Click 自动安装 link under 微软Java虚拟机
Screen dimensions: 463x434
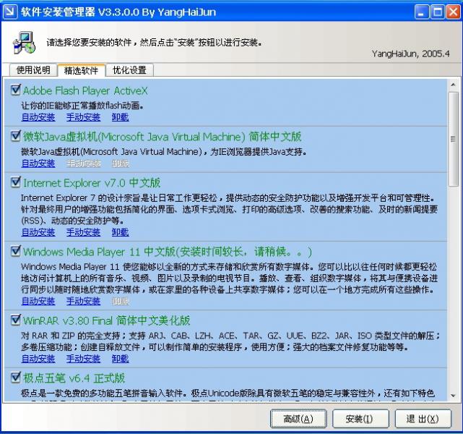[38, 163]
